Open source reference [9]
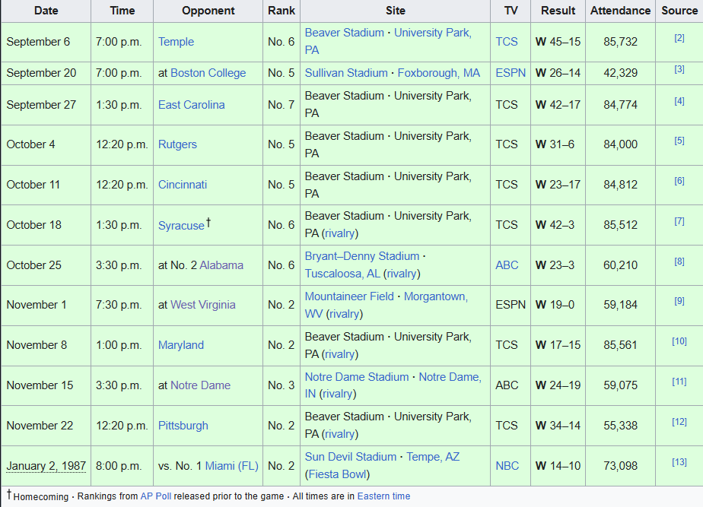703x507 pixels. point(679,302)
